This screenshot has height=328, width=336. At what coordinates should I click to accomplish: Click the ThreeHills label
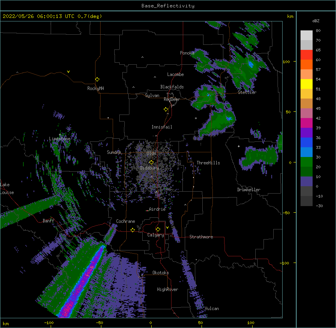pyautogui.click(x=208, y=163)
